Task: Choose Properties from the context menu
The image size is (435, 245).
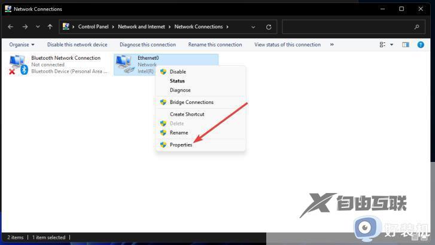Action: coord(201,145)
